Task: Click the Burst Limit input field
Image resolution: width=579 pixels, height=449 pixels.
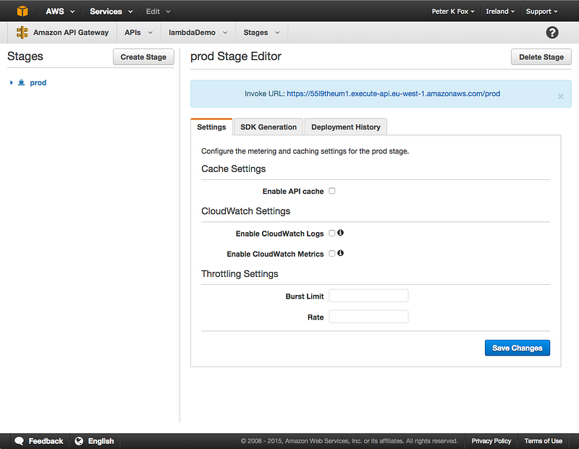Action: [368, 296]
